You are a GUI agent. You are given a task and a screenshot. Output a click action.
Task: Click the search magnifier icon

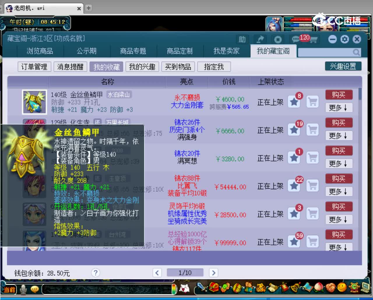point(356,52)
